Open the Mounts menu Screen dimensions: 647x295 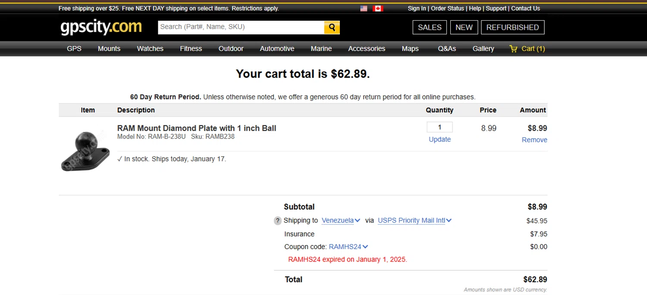109,49
